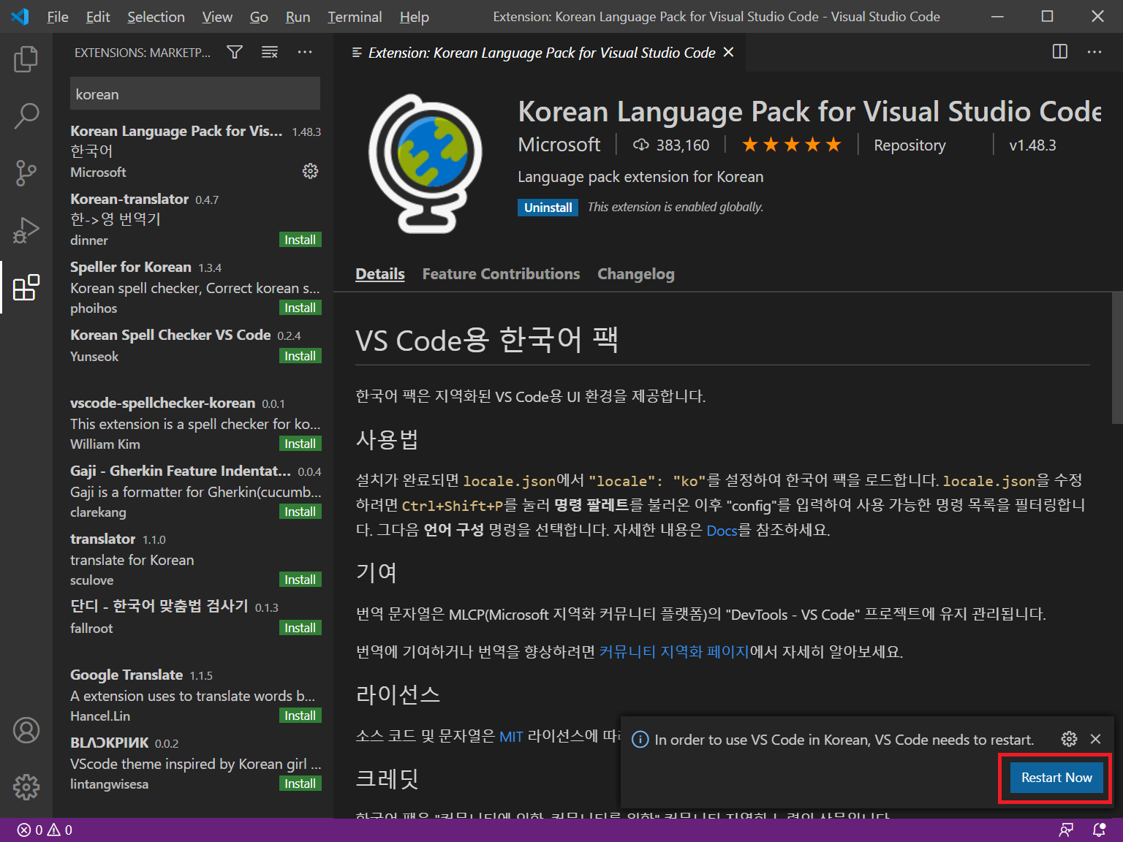Open notification settings gear icon
The width and height of the screenshot is (1123, 842).
pyautogui.click(x=1069, y=739)
